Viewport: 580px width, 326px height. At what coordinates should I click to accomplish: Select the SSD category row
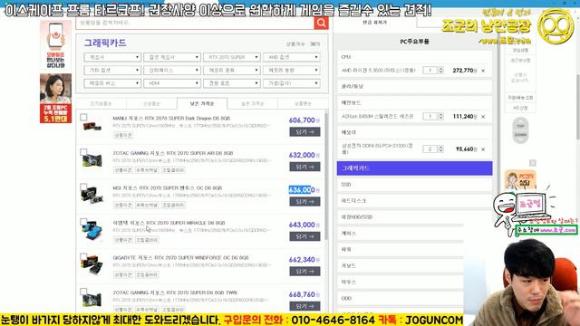click(414, 185)
